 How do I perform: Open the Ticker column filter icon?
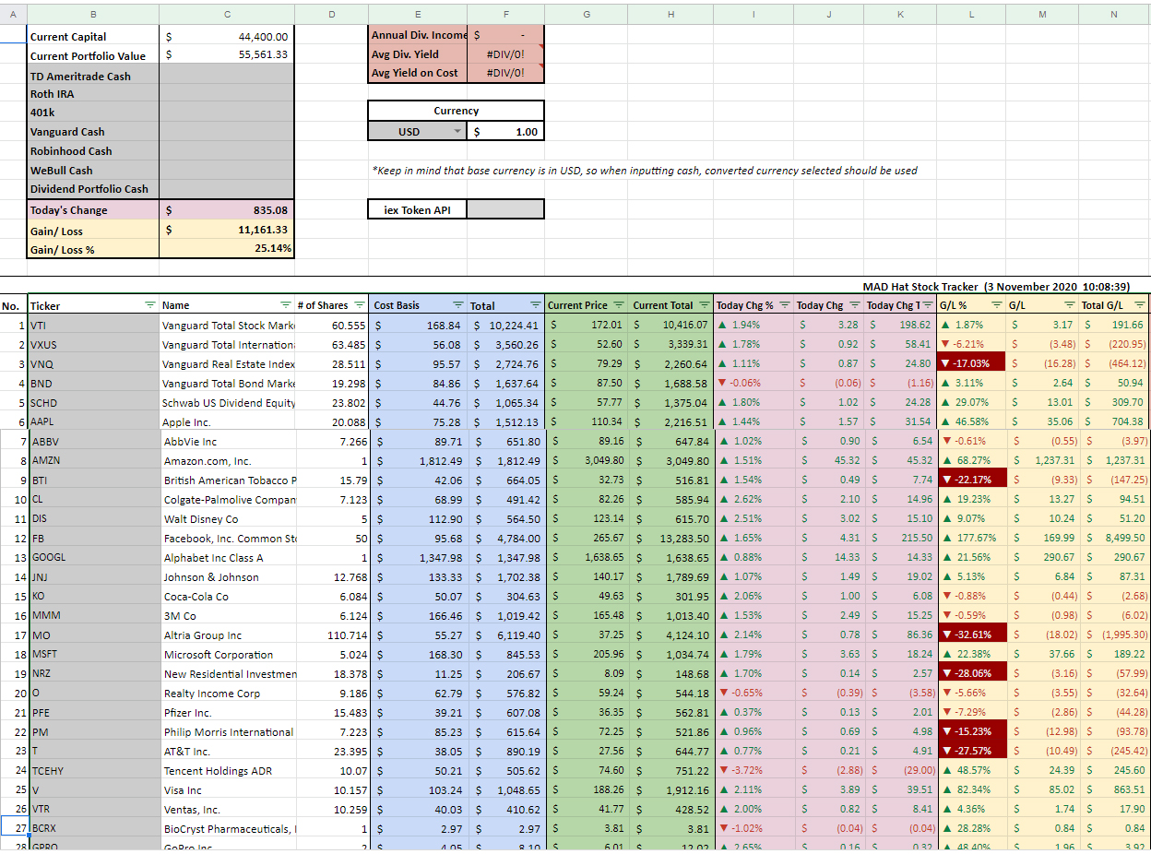click(150, 305)
